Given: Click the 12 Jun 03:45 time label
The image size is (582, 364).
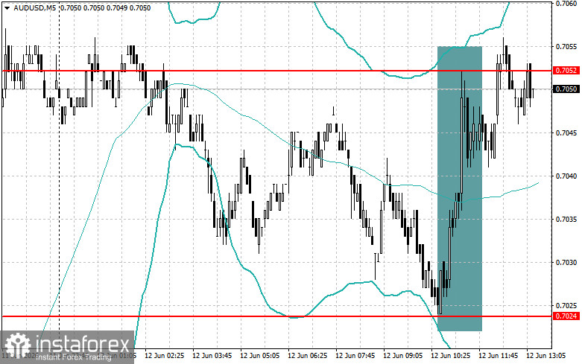Looking at the screenshot, I should coord(212,356).
